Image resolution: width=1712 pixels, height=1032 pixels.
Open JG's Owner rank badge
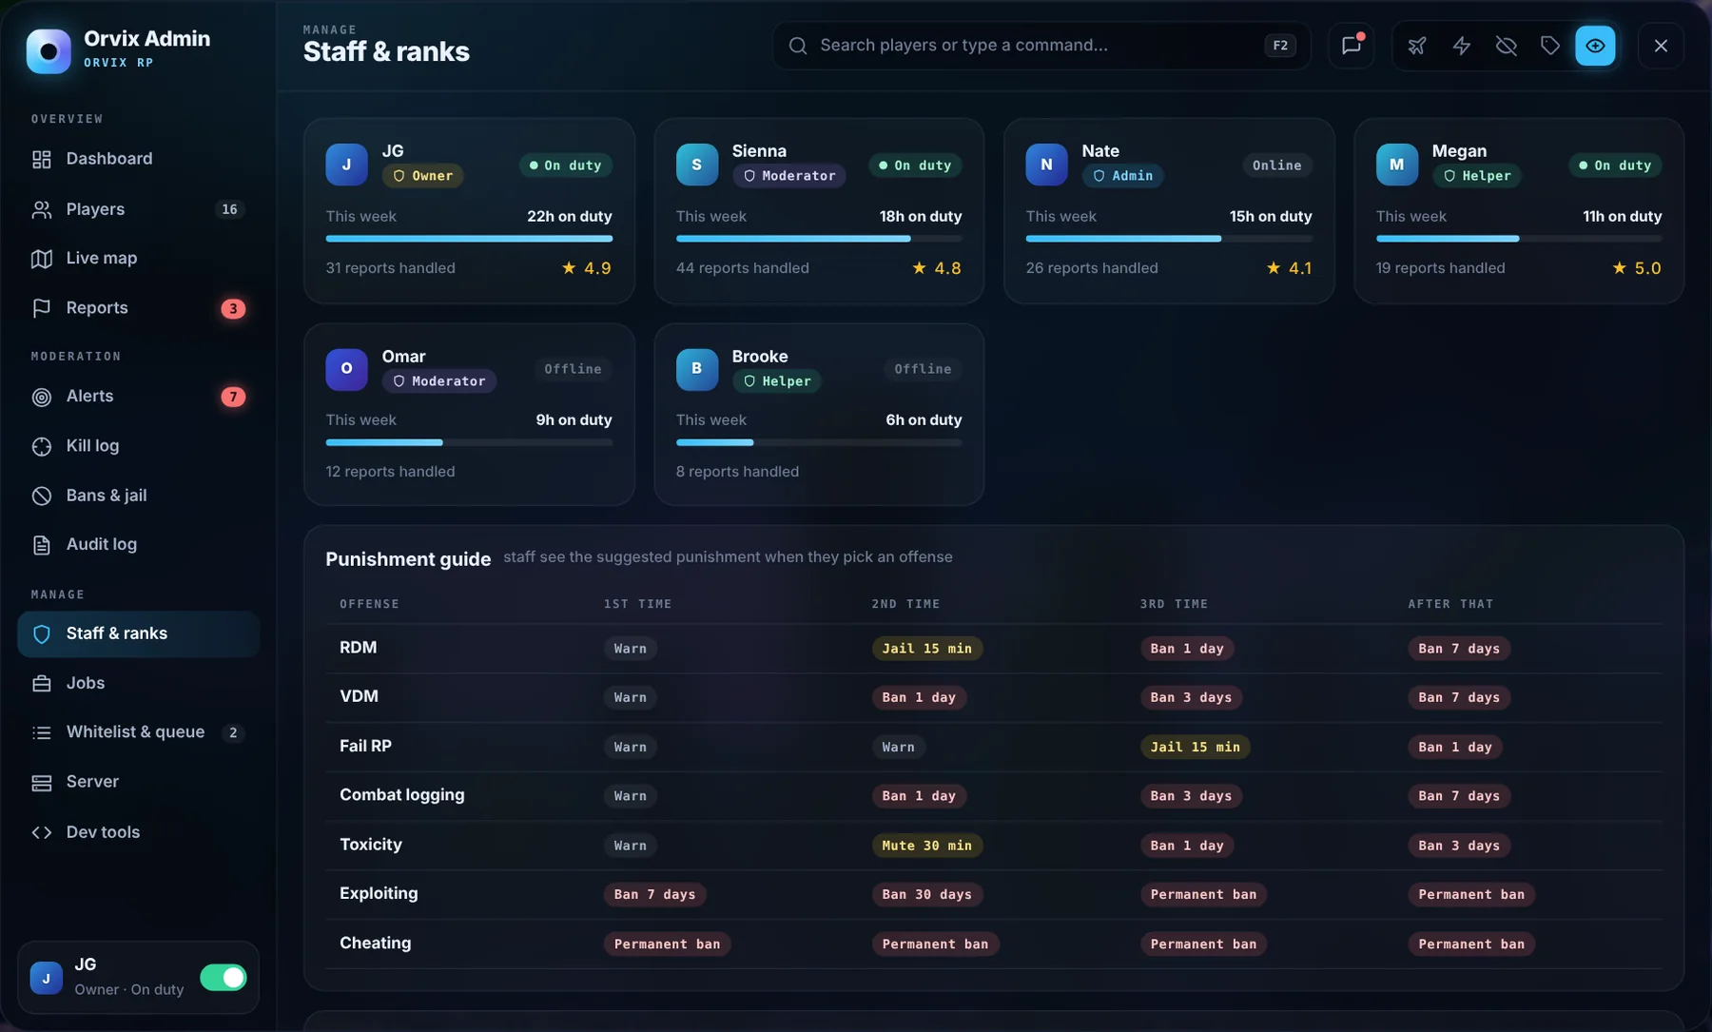coord(423,176)
